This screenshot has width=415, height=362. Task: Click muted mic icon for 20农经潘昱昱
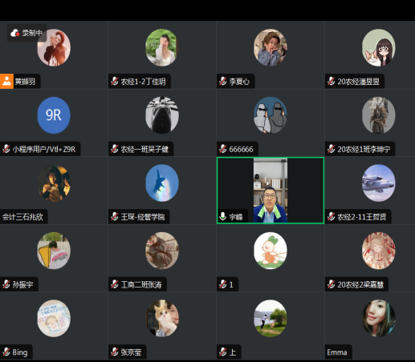(x=331, y=81)
